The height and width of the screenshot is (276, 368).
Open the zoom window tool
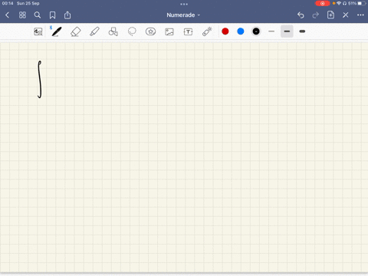click(38, 31)
